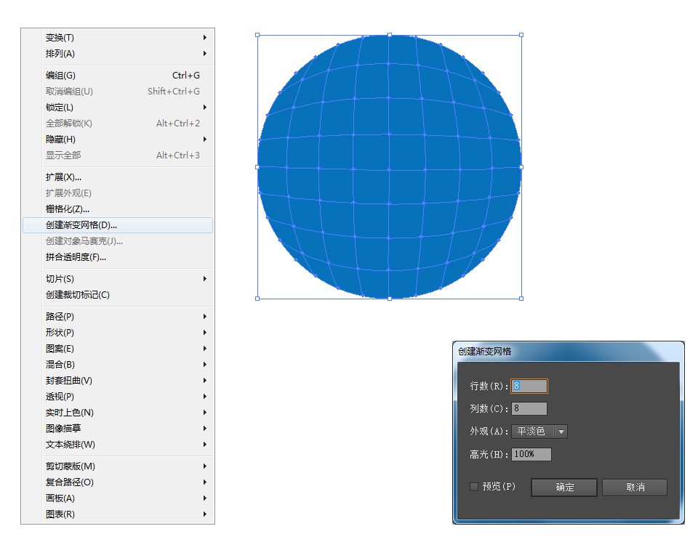Click the 行数(R) input field
The image size is (698, 558).
pyautogui.click(x=530, y=387)
